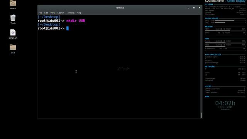This screenshot has width=247, height=139.
Task: Click the SYSTEM section heading
Action: pyautogui.click(x=209, y=4)
